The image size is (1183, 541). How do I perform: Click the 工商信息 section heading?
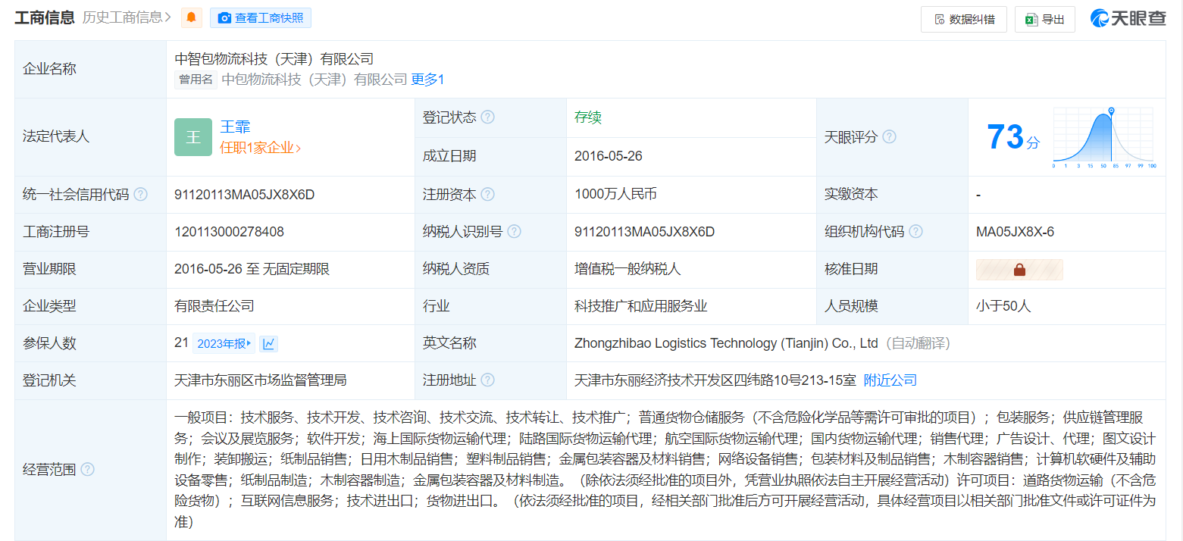[x=45, y=17]
